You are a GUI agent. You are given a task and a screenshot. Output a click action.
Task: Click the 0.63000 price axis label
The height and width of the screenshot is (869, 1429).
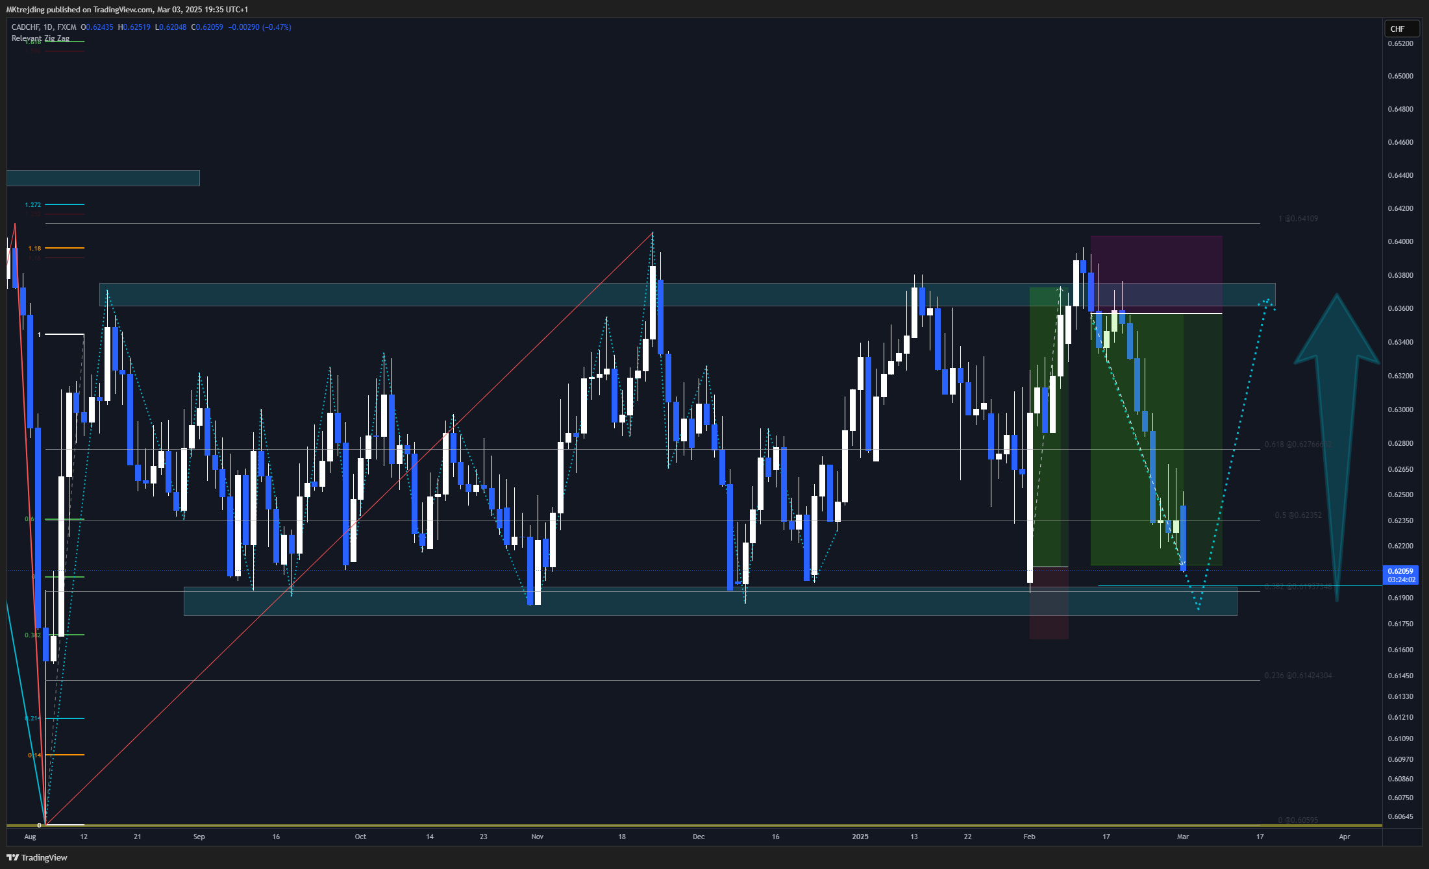1400,410
